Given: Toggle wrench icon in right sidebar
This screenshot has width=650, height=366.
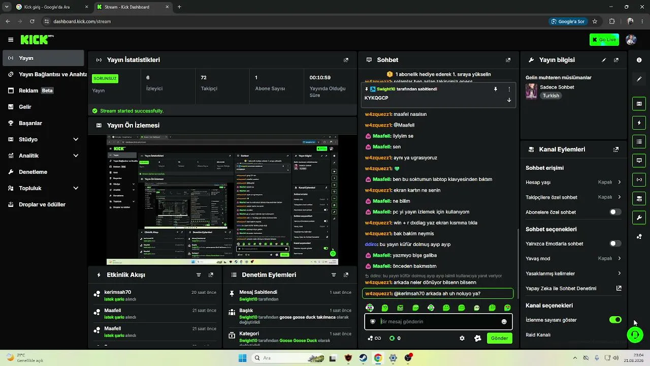Looking at the screenshot, I should [639, 218].
